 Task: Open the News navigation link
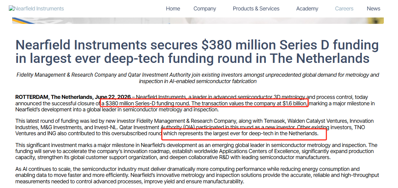[x=373, y=9]
